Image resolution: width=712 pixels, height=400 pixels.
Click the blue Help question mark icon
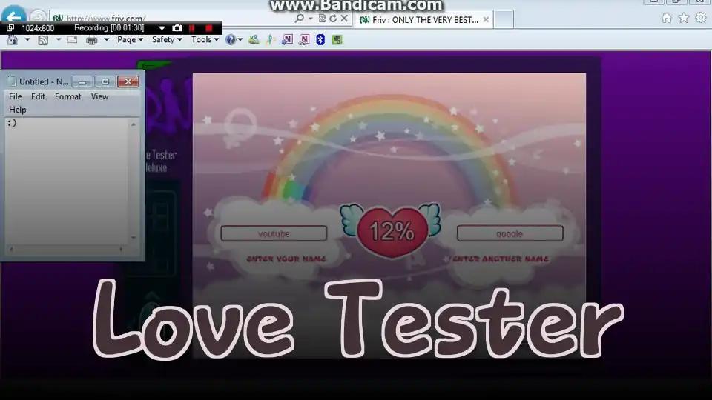pyautogui.click(x=231, y=40)
